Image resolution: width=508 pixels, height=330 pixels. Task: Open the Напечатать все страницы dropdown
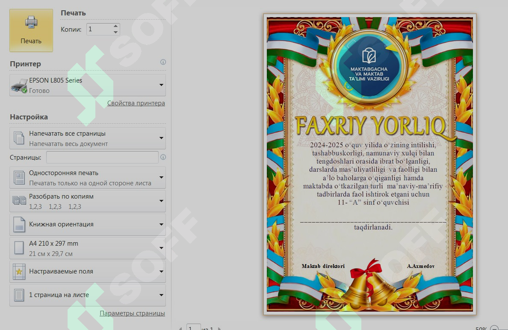click(x=161, y=138)
